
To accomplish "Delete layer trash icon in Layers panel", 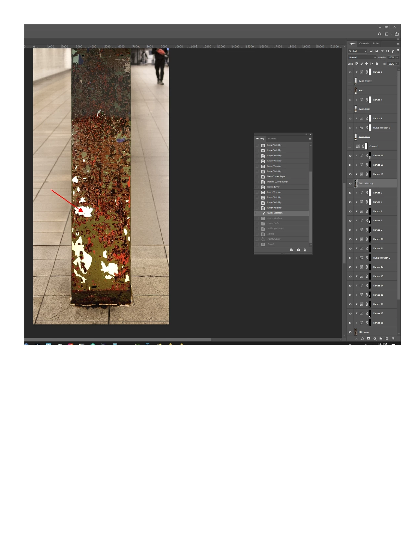I will [x=393, y=338].
